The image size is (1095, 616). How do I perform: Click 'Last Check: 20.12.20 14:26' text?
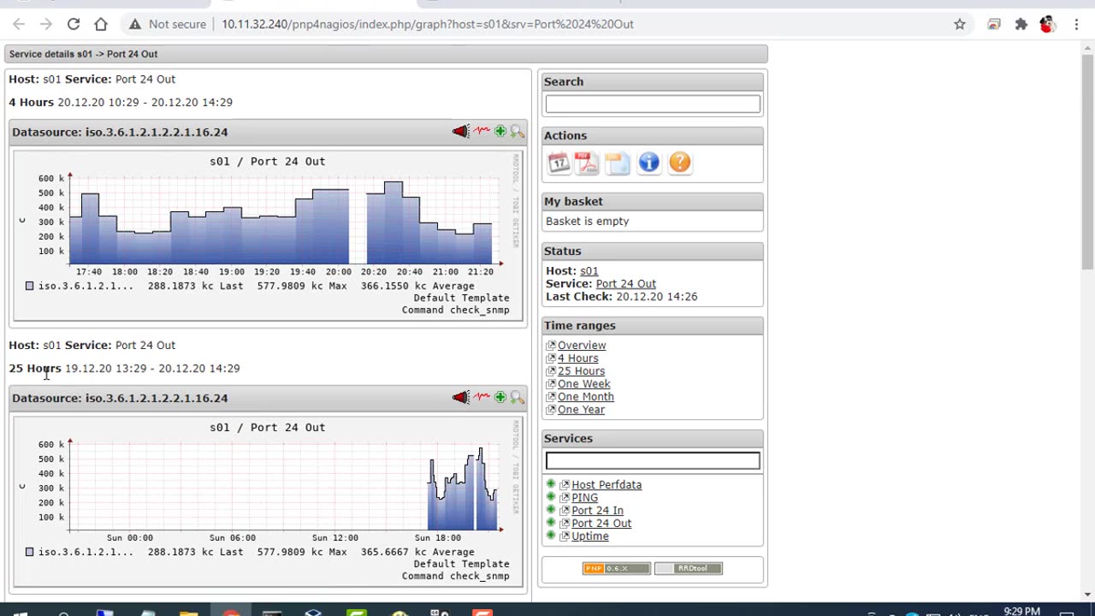click(x=622, y=297)
